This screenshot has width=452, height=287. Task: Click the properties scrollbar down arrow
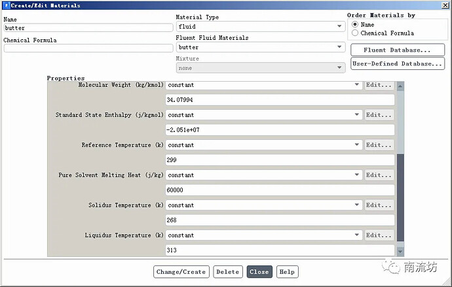[x=400, y=251]
